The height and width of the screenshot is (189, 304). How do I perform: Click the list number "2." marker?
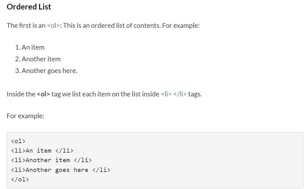pyautogui.click(x=18, y=59)
